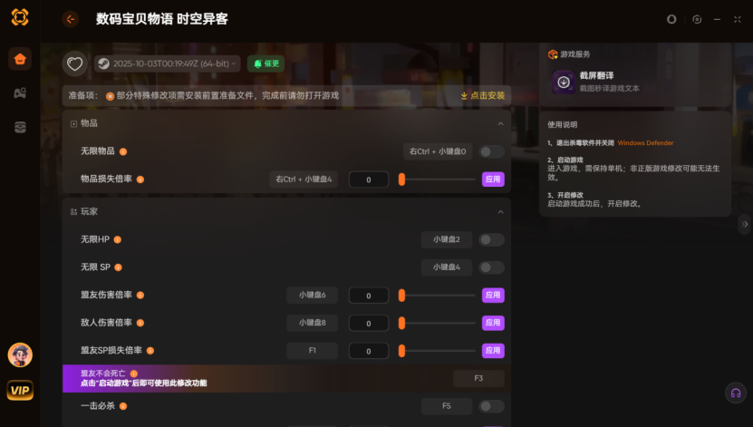Collapse the 玩家 section chevron

point(500,212)
